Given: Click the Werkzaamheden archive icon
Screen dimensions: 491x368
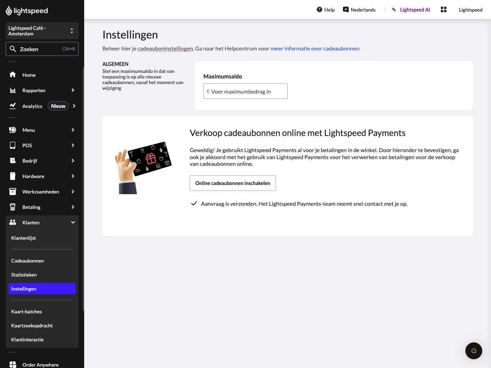Looking at the screenshot, I should [13, 192].
